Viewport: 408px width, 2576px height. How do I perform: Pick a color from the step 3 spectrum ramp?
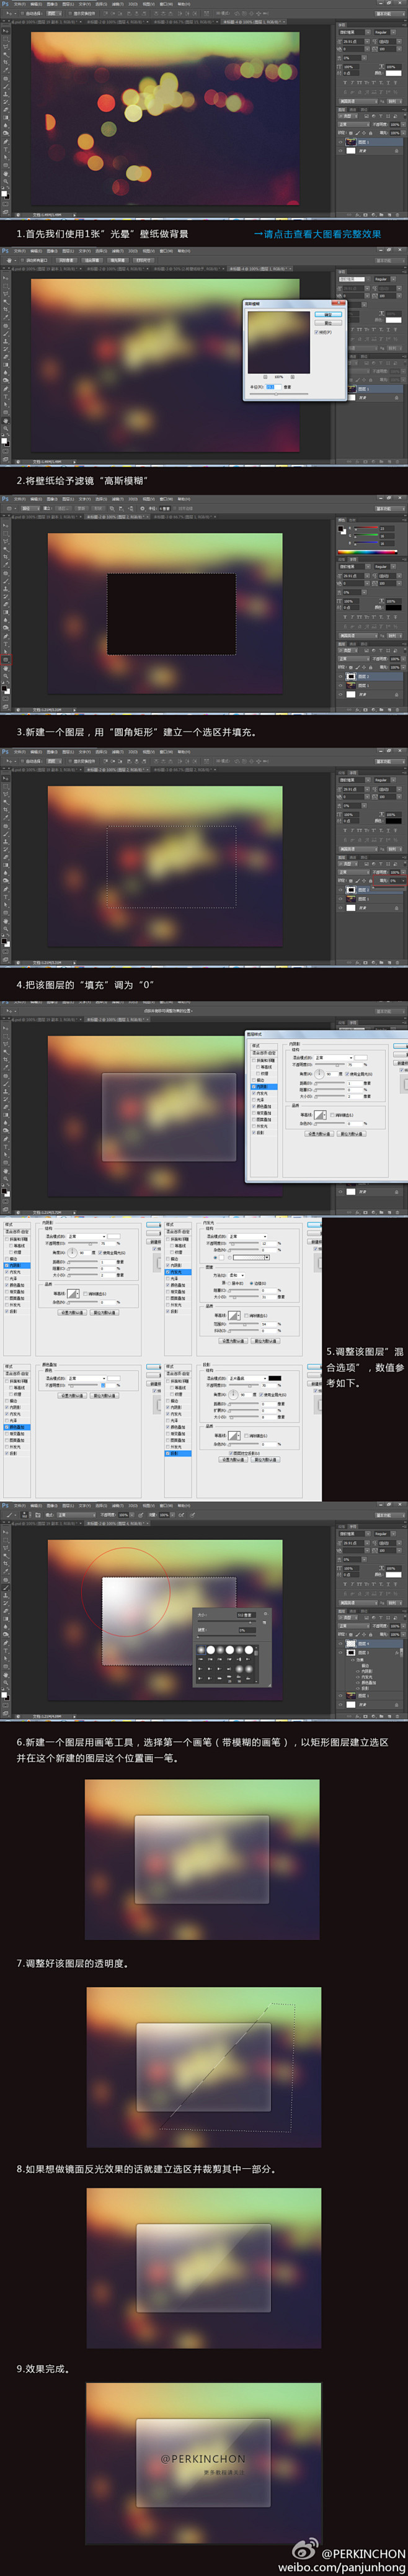pyautogui.click(x=367, y=552)
